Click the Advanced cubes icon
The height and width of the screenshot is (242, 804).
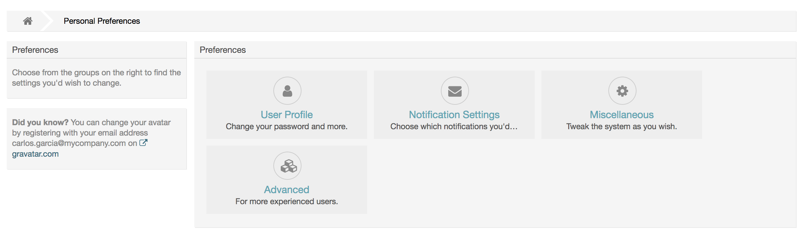pyautogui.click(x=287, y=166)
